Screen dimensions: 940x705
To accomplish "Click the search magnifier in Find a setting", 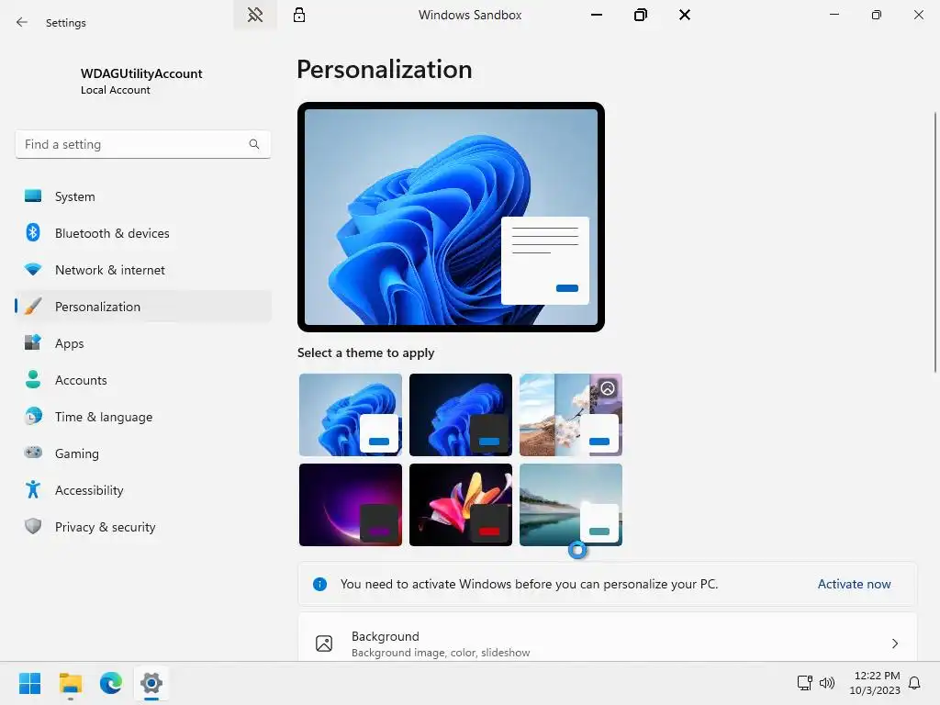I will tap(254, 144).
